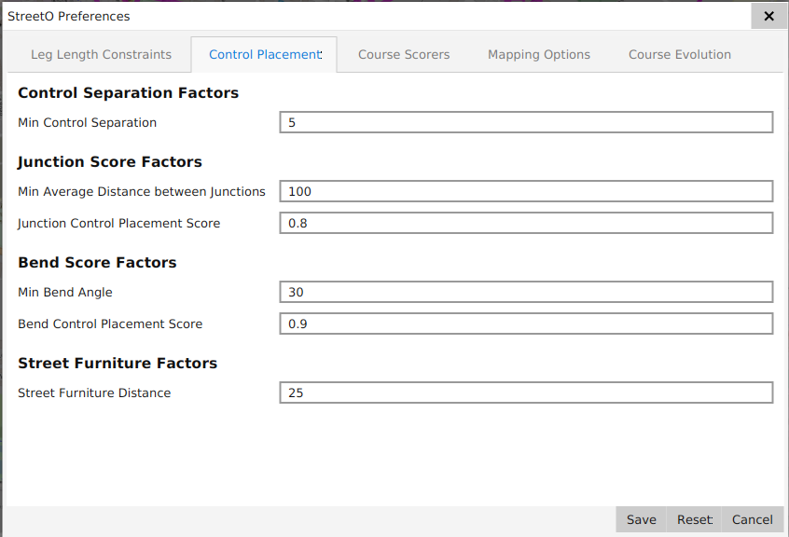The width and height of the screenshot is (789, 537).
Task: Switch to the Leg Length Constraints tab
Action: point(101,55)
